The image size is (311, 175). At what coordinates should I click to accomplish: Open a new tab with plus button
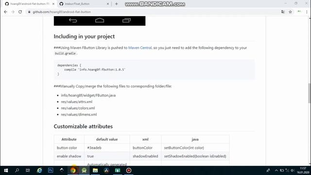pos(117,4)
